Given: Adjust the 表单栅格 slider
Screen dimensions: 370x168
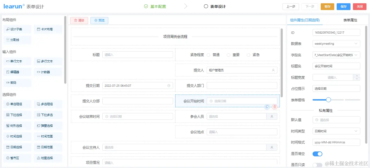Looking at the screenshot, I should (328, 100).
